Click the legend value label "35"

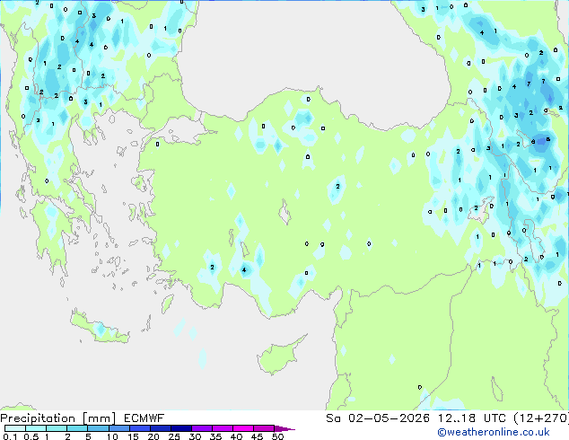(x=215, y=436)
